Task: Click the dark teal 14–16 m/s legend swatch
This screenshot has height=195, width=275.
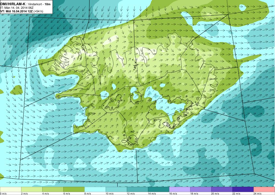Action: pyautogui.click(x=159, y=190)
